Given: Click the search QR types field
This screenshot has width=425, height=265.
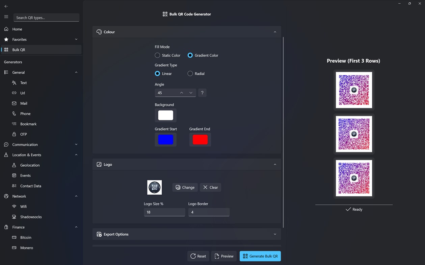Looking at the screenshot, I should 46,17.
